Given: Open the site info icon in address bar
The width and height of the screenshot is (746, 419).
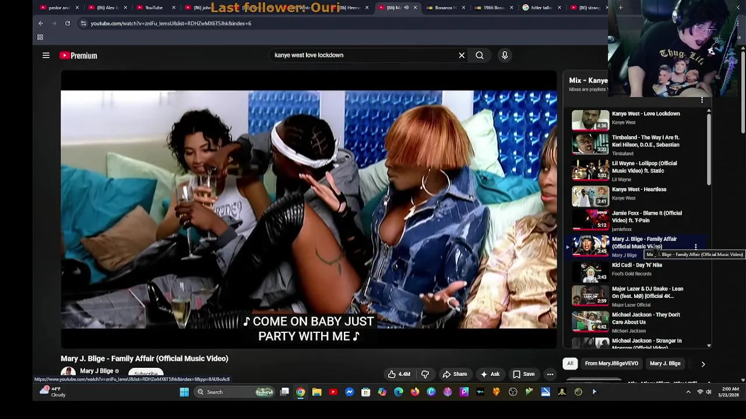Looking at the screenshot, I should (83, 23).
